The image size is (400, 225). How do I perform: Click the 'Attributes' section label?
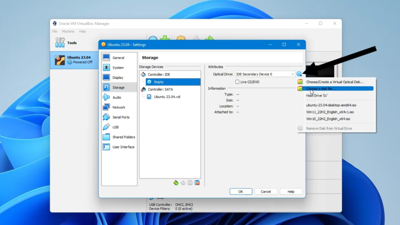click(x=216, y=67)
